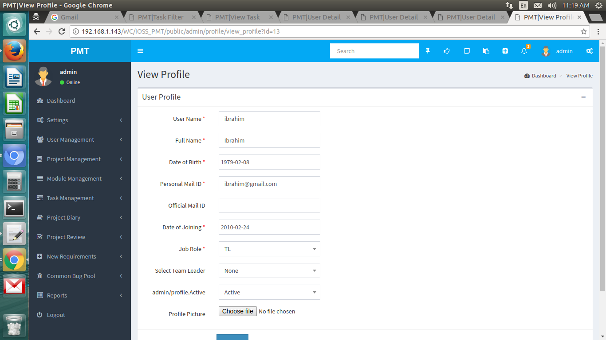
Task: Click the Project Review checkmark icon
Action: 40,237
